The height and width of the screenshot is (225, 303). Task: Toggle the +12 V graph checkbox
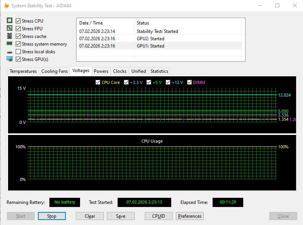tap(168, 82)
